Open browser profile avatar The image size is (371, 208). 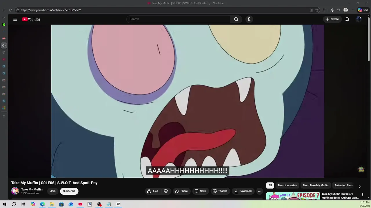point(345,10)
